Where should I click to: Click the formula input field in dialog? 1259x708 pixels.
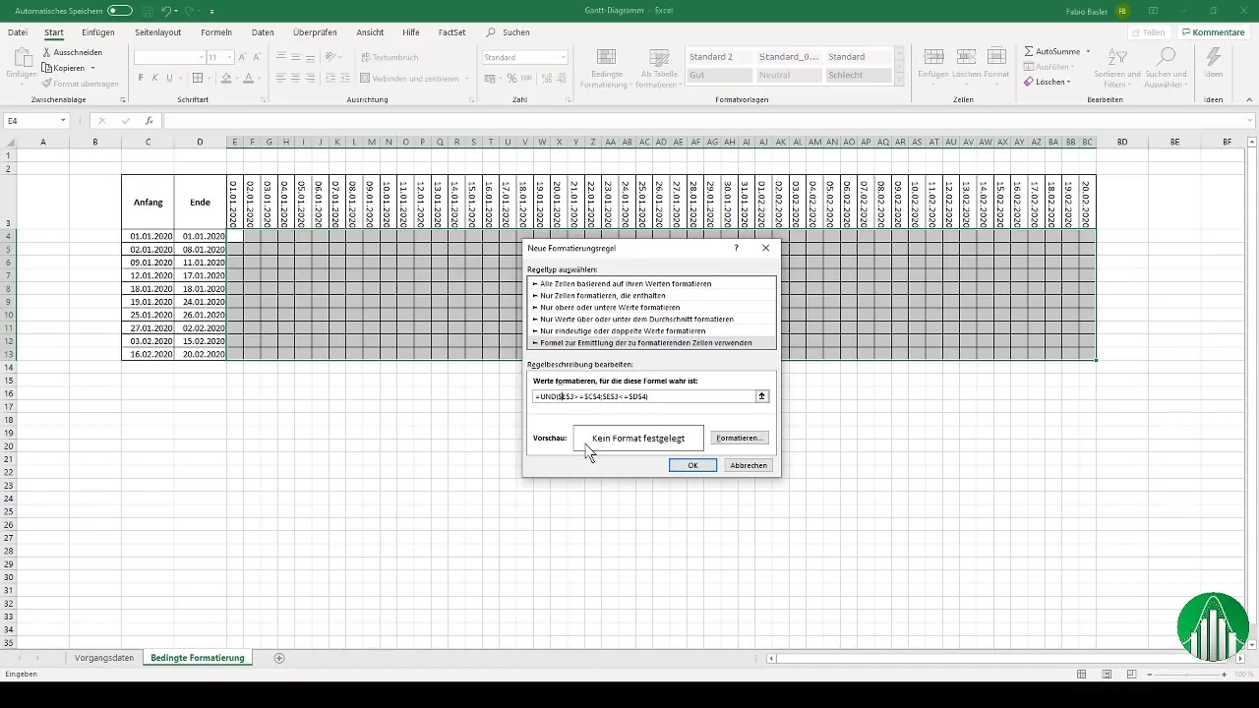click(x=643, y=396)
